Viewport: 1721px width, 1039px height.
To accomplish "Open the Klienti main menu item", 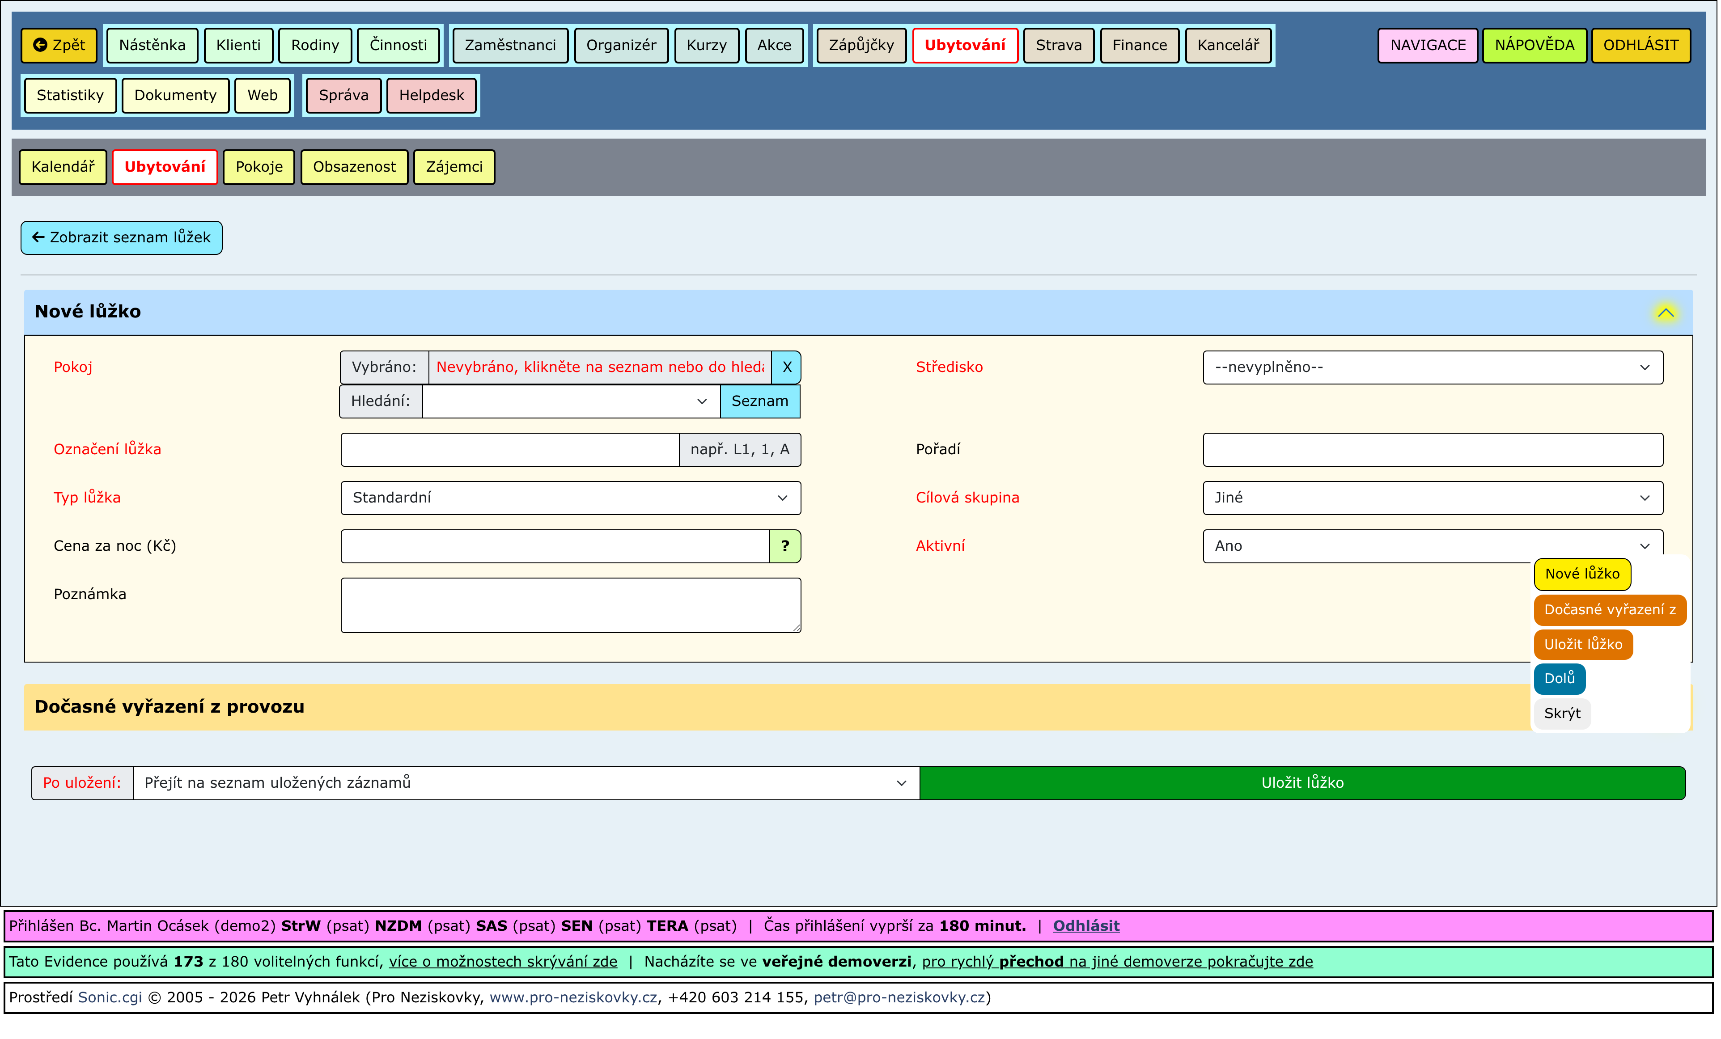I will point(238,46).
